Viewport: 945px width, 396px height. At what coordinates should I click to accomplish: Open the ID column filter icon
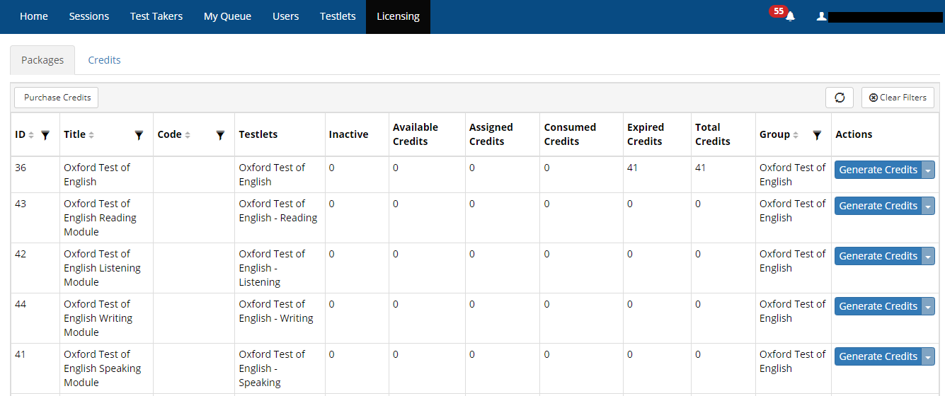(45, 135)
